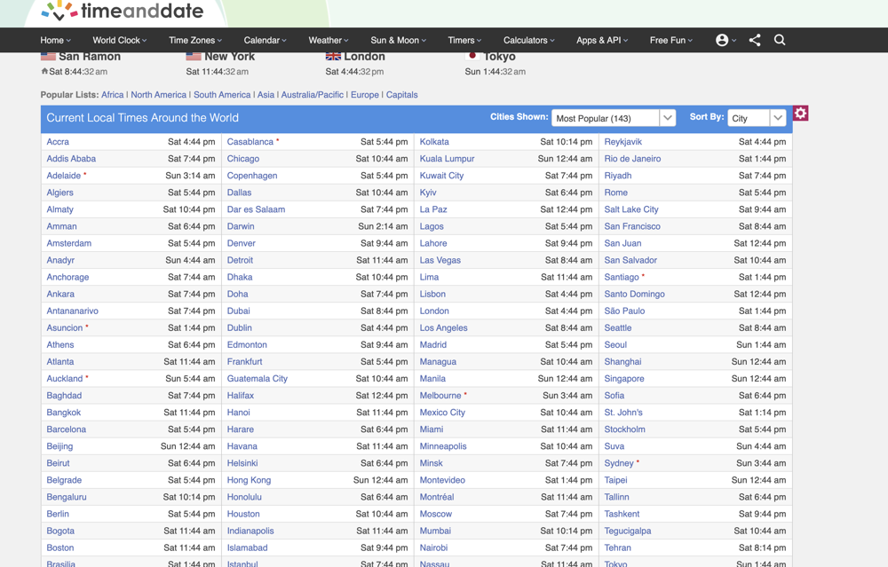Open the World Clock menu

(x=120, y=40)
